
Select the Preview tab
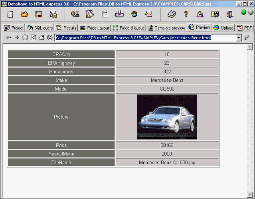click(x=200, y=27)
